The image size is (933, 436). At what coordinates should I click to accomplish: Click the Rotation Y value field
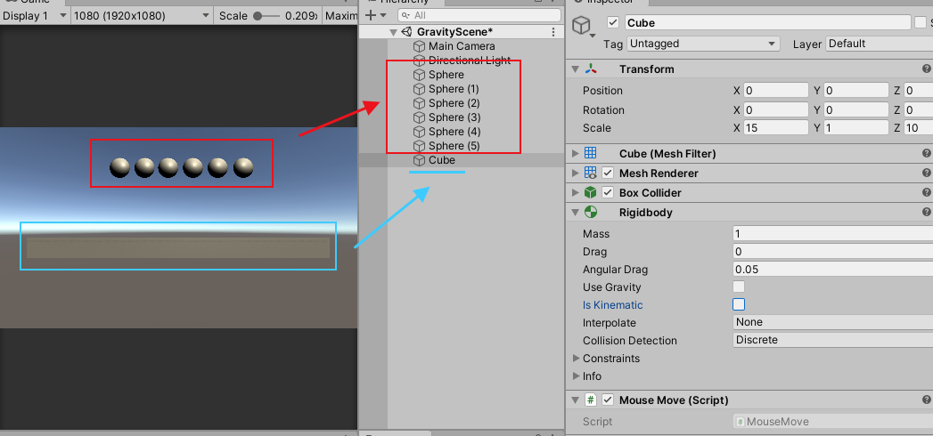[856, 110]
